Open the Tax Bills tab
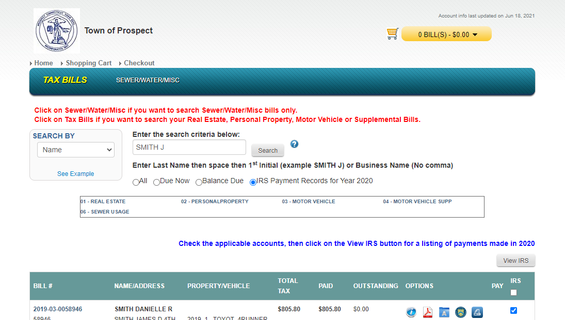Image resolution: width=565 pixels, height=320 pixels. tap(65, 80)
